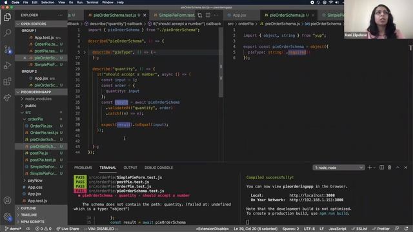The image size is (413, 232).
Task: Click the Explorer more actions ellipsis
Action: tap(60, 15)
